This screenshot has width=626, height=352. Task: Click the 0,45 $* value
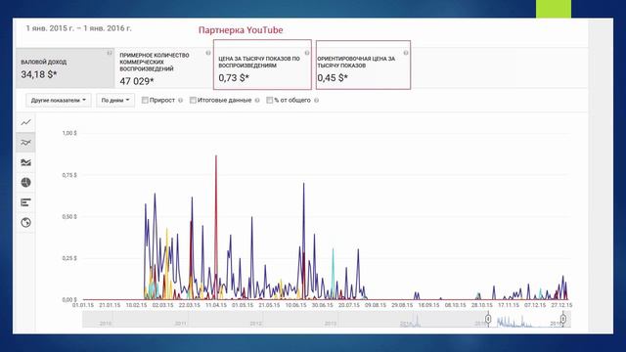click(333, 78)
